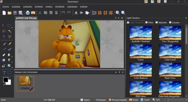Click the effects panel scroll down arrow
The image size is (188, 102).
186,96
